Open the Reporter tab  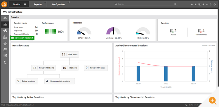(x=38, y=4)
